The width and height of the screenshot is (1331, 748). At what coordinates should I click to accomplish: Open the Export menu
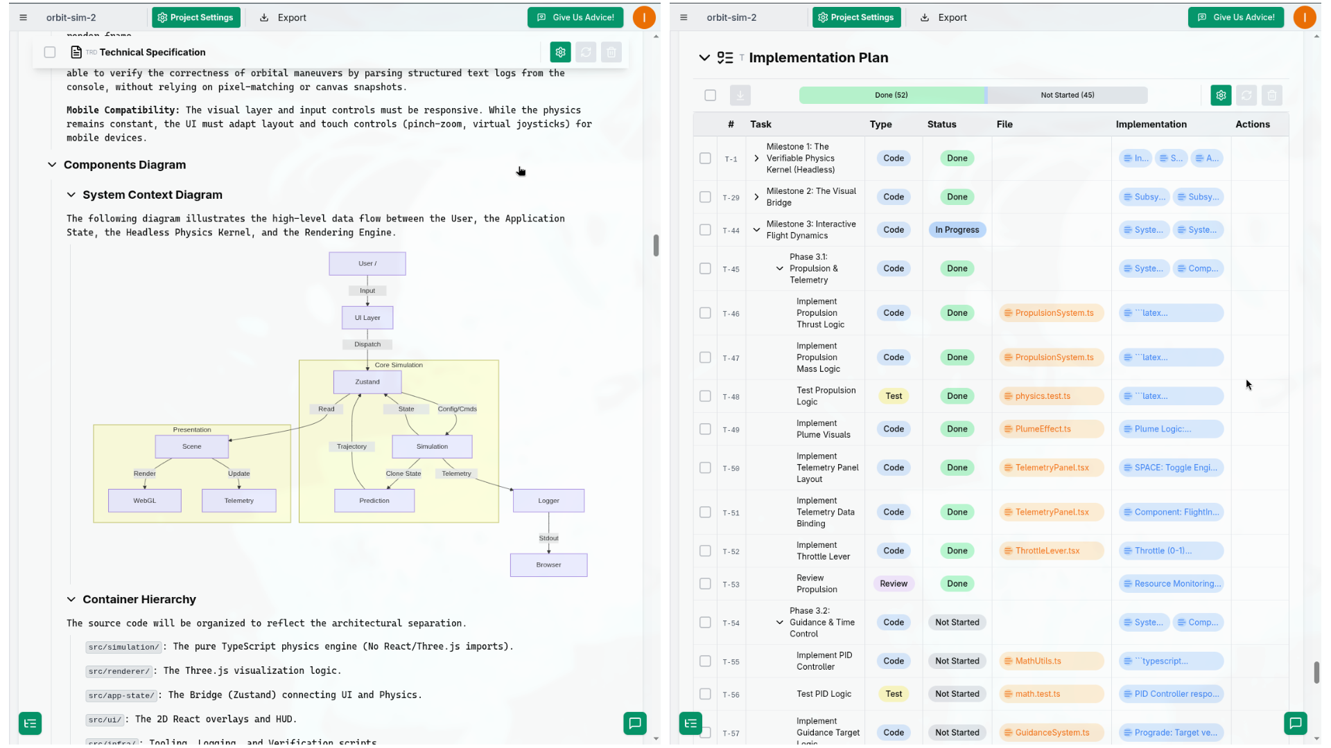tap(281, 17)
